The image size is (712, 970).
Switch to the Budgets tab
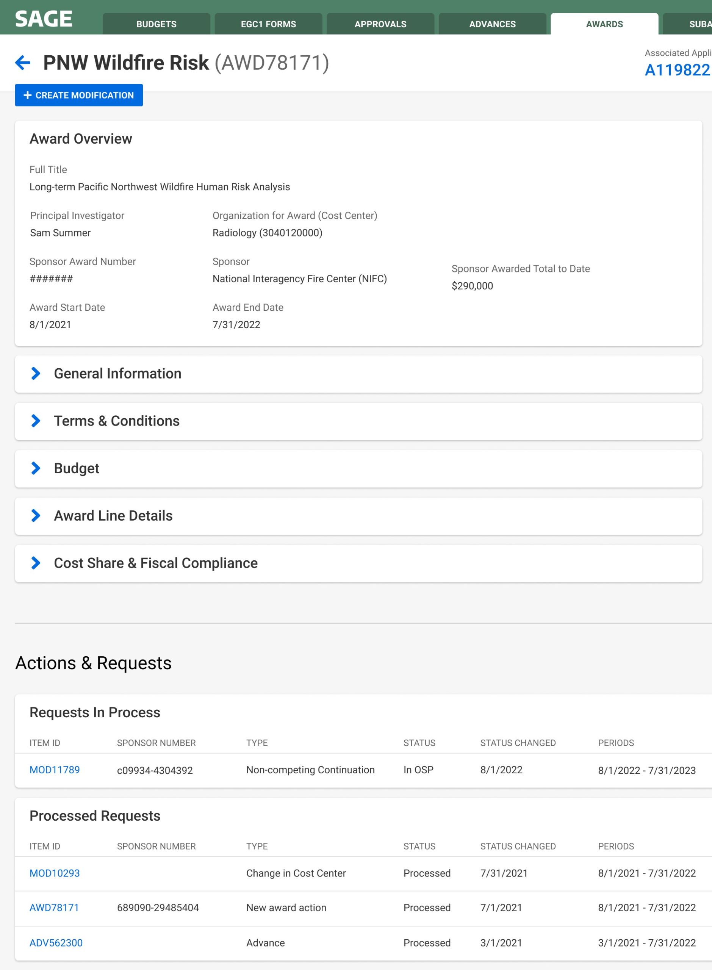pyautogui.click(x=156, y=24)
